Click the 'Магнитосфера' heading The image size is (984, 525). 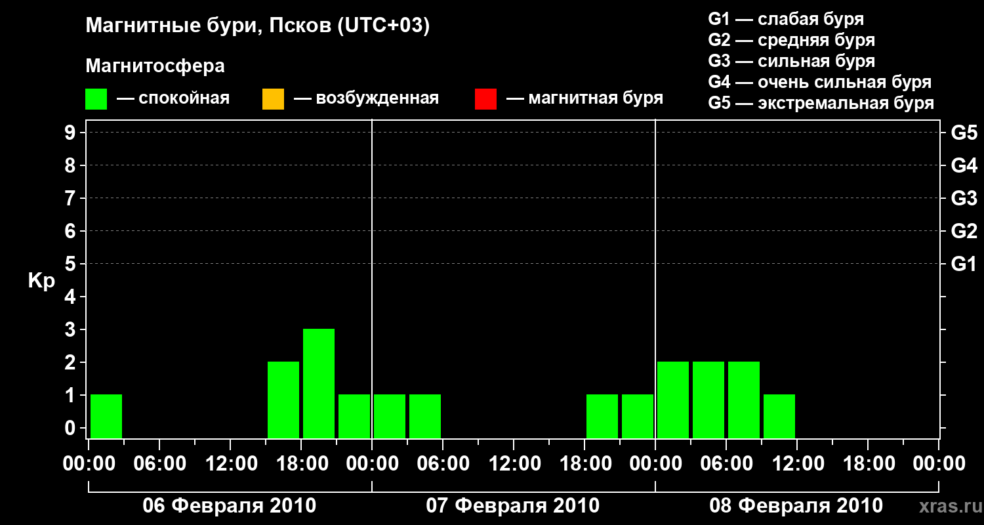click(x=155, y=66)
